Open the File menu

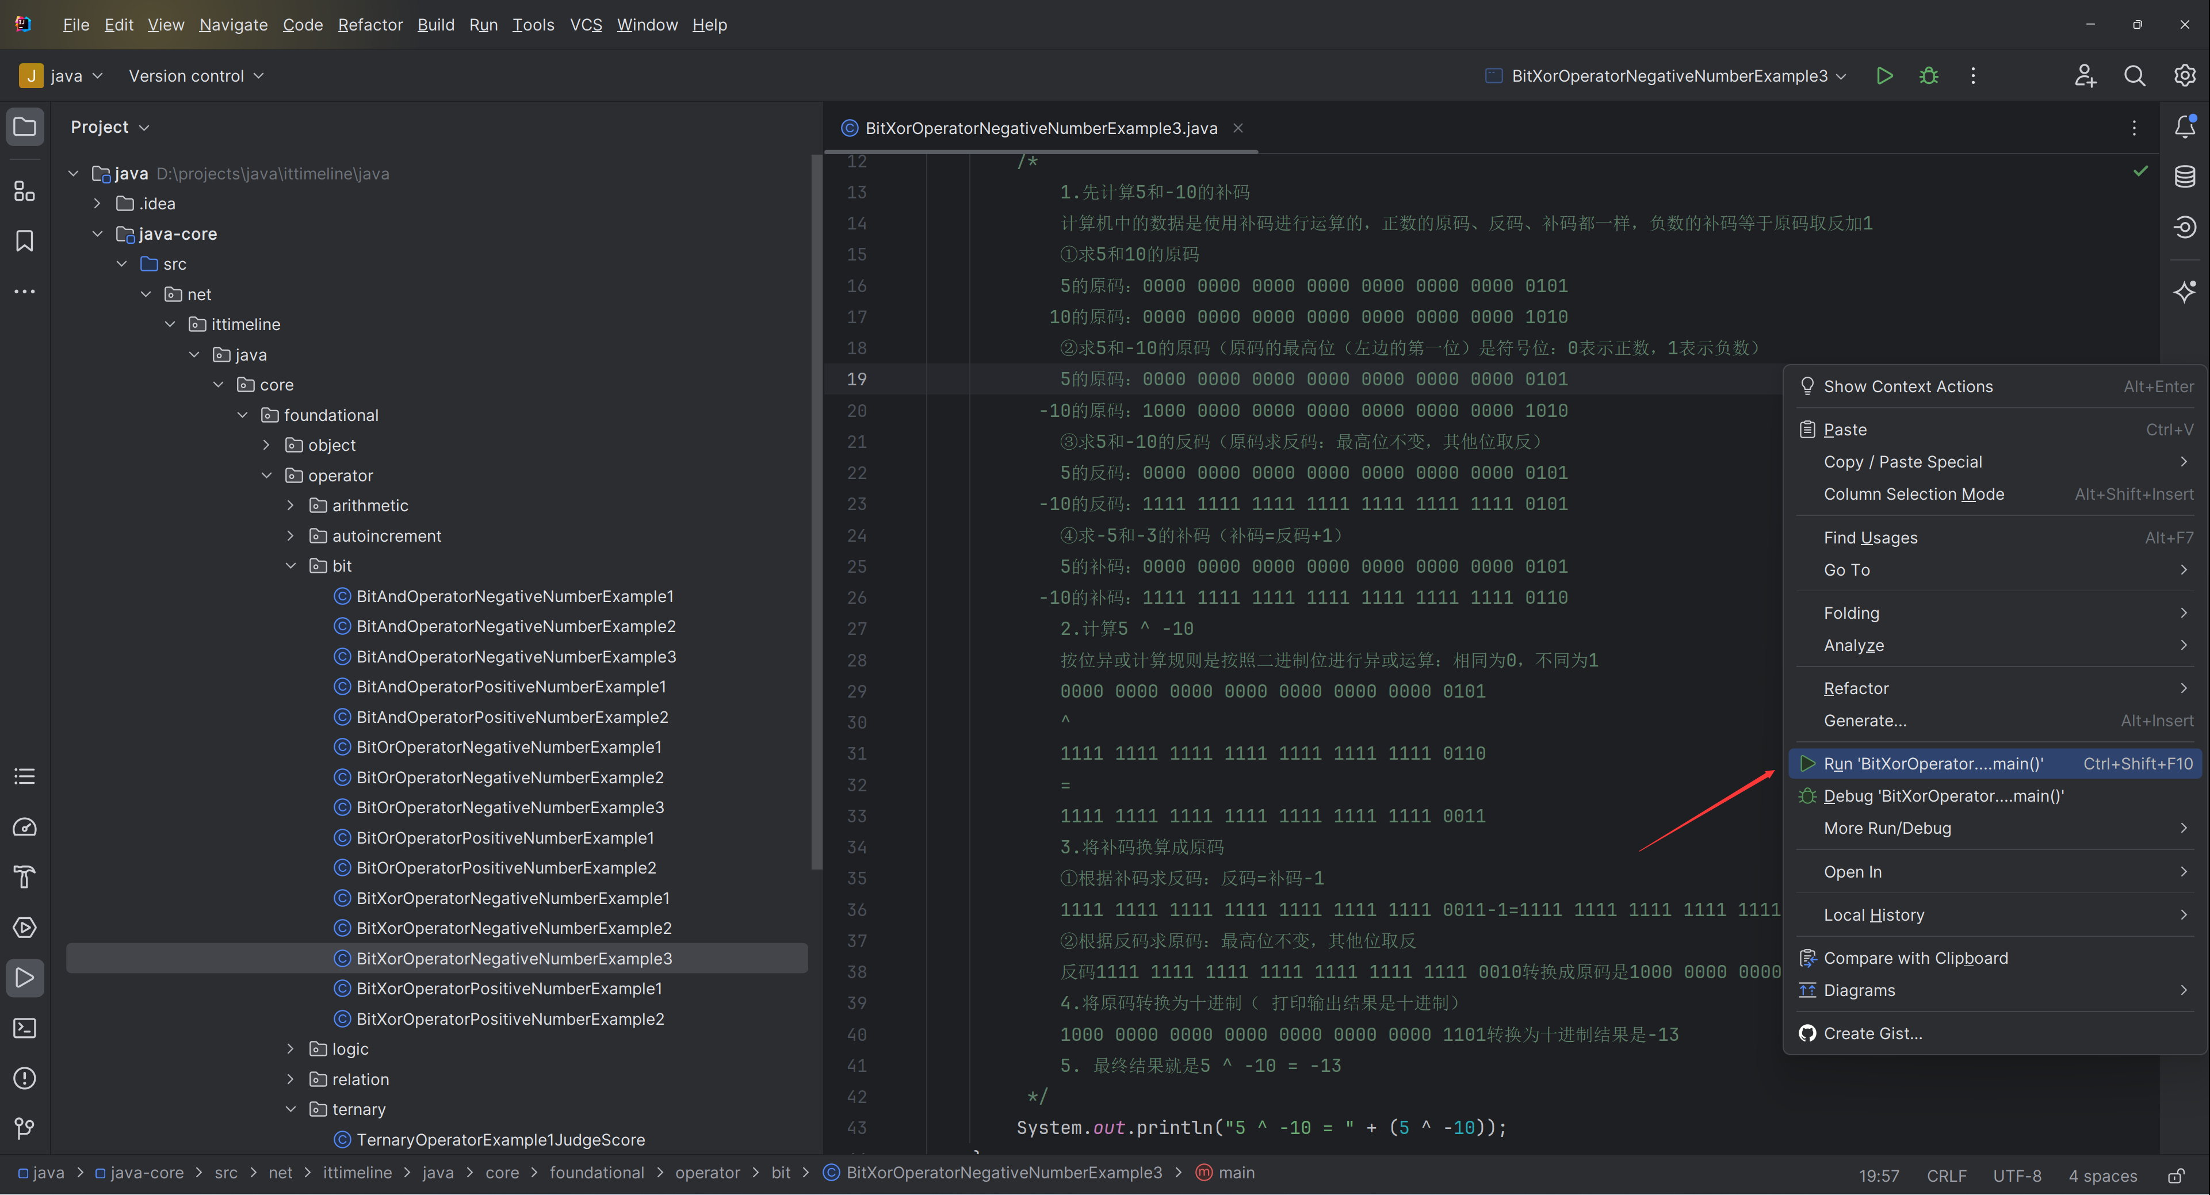click(75, 25)
